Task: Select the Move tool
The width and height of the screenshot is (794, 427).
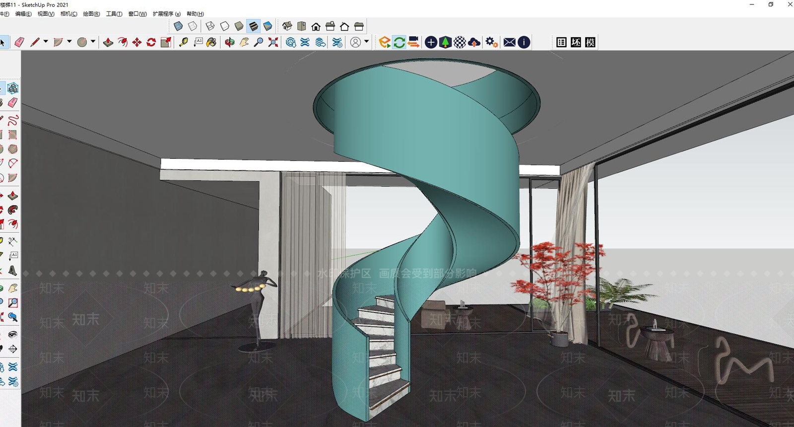Action: pyautogui.click(x=137, y=42)
